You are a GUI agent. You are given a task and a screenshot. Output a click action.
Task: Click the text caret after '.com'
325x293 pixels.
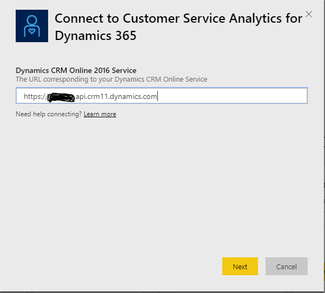click(x=158, y=97)
